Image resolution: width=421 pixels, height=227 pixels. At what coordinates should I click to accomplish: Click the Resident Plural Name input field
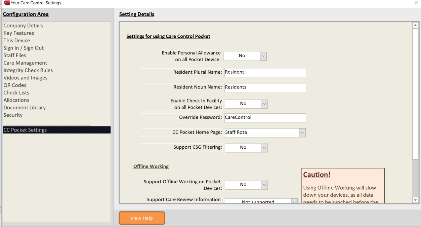(x=265, y=72)
